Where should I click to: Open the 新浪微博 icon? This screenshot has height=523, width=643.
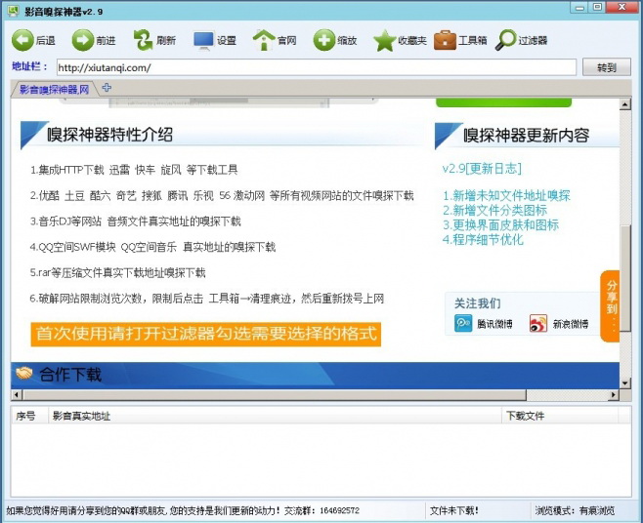pyautogui.click(x=538, y=323)
